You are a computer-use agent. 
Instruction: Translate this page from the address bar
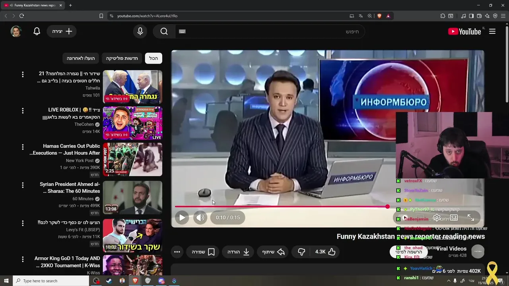pyautogui.click(x=360, y=16)
